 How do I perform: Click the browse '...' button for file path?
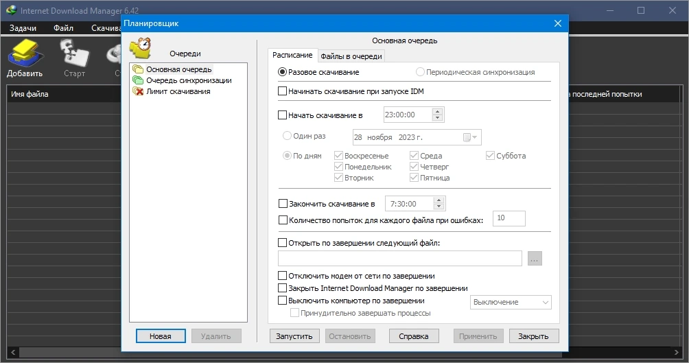pos(535,259)
